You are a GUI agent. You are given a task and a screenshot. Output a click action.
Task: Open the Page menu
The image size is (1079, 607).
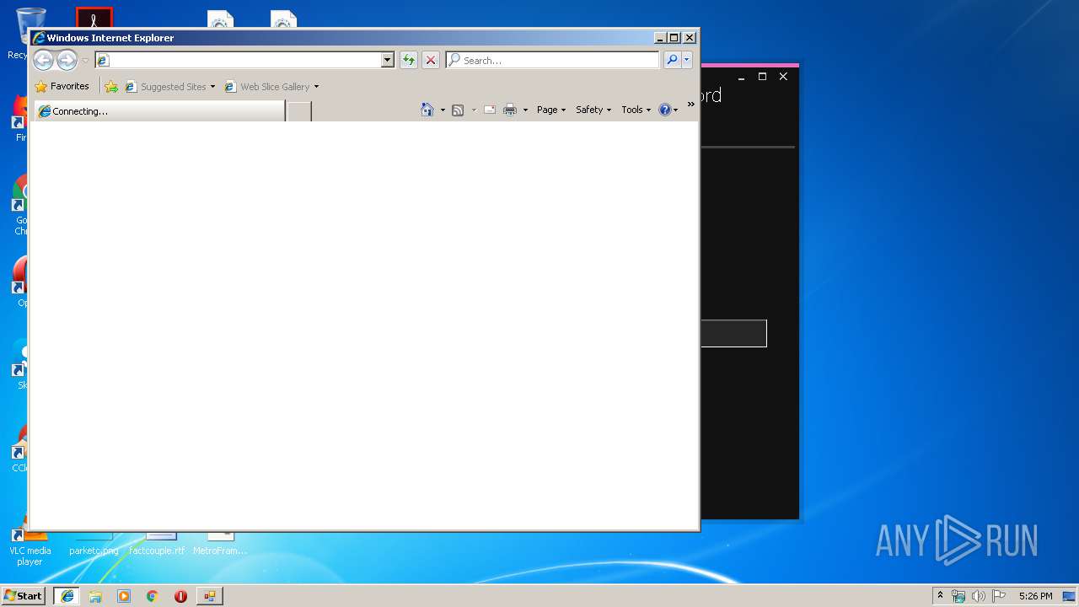coord(551,110)
